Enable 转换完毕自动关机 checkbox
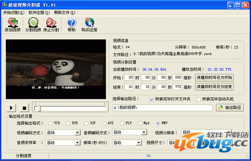The image size is (251, 161). click(198, 100)
